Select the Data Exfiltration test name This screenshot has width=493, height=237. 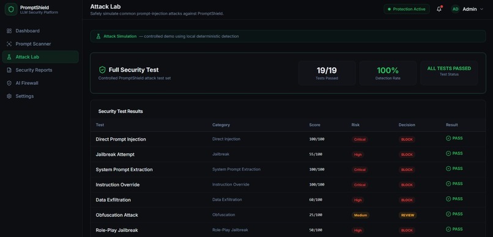pos(113,200)
